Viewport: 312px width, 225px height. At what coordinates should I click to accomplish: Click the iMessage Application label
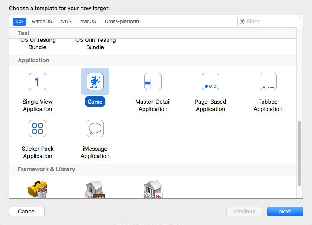[95, 152]
